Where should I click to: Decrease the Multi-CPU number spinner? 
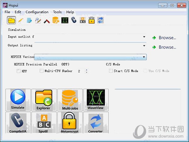[x=87, y=72]
